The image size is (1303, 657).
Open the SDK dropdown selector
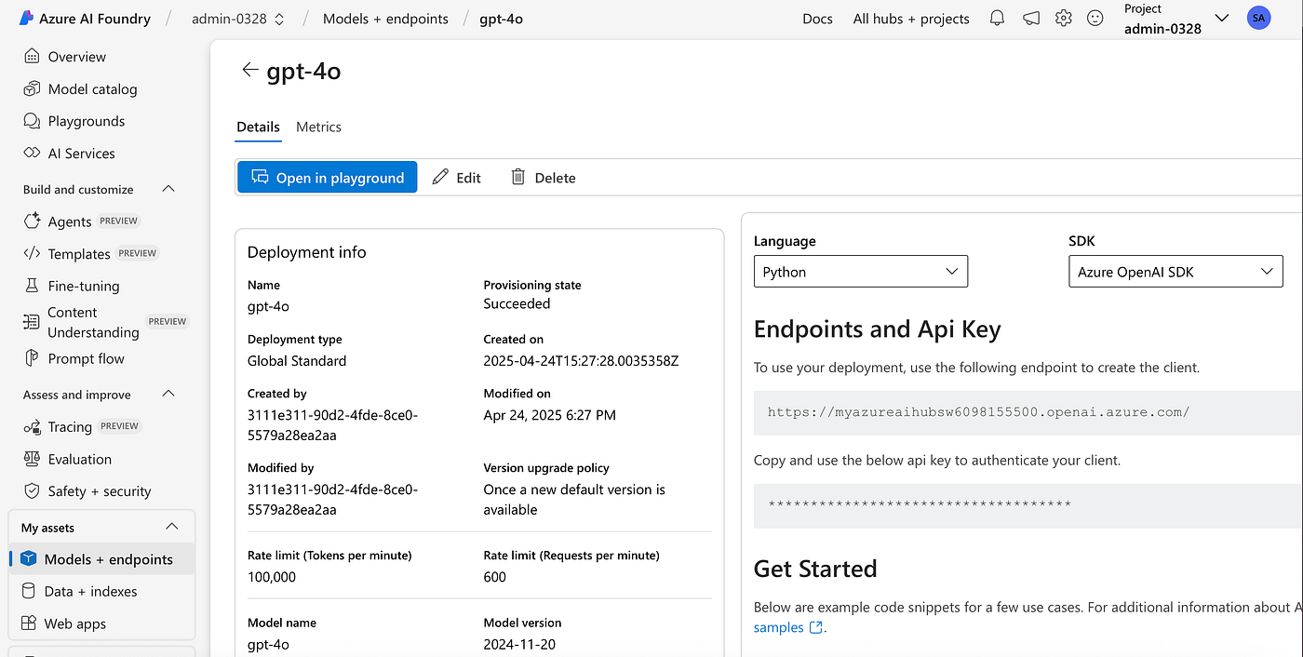click(x=1175, y=272)
